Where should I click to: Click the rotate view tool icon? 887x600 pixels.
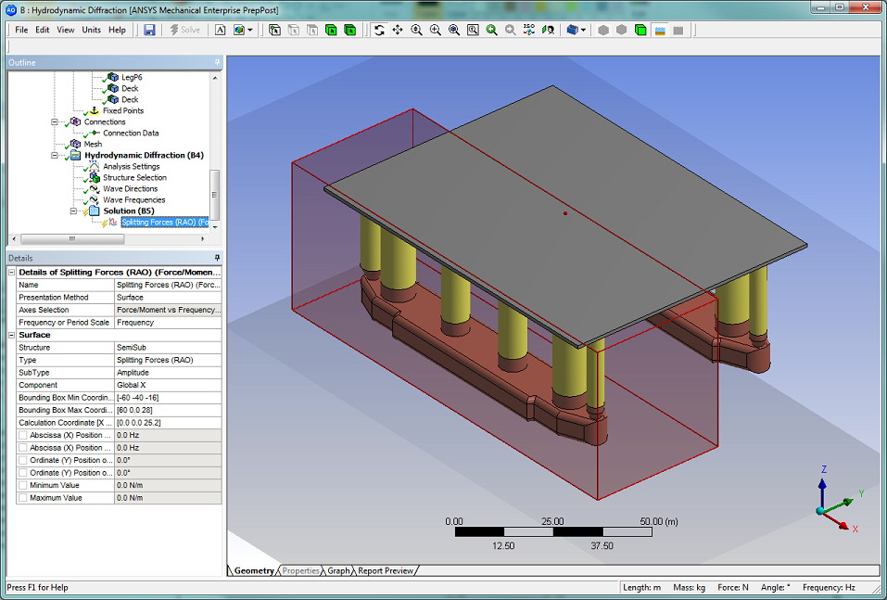click(x=379, y=30)
